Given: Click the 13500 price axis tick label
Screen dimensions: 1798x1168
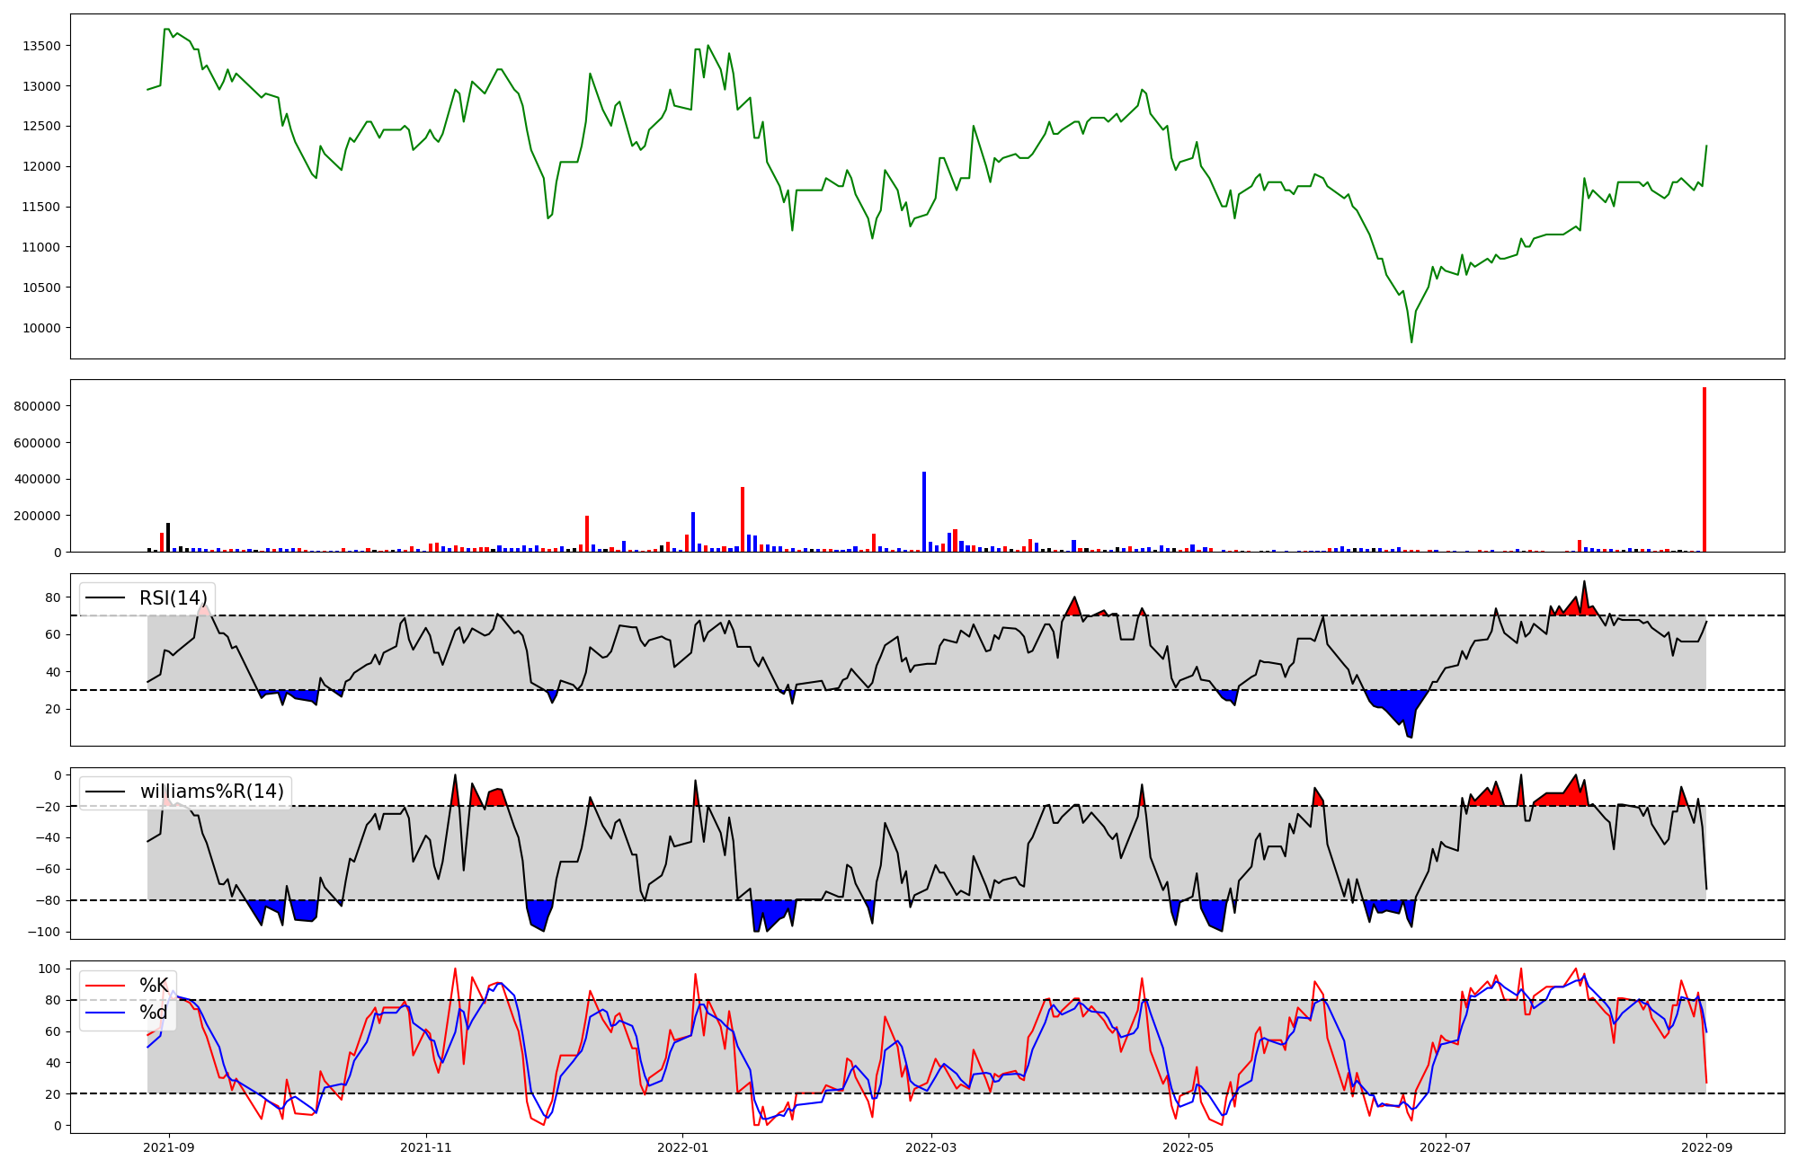Looking at the screenshot, I should (41, 46).
